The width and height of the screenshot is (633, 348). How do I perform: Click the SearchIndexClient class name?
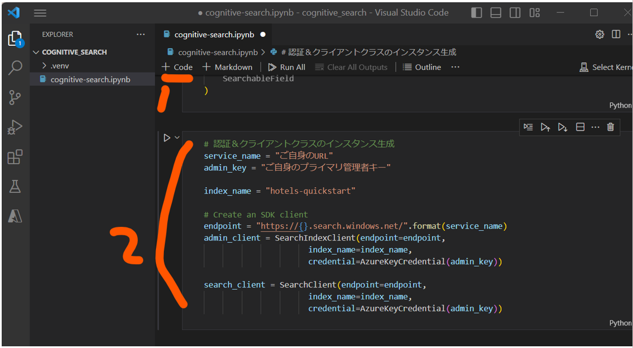pos(315,238)
